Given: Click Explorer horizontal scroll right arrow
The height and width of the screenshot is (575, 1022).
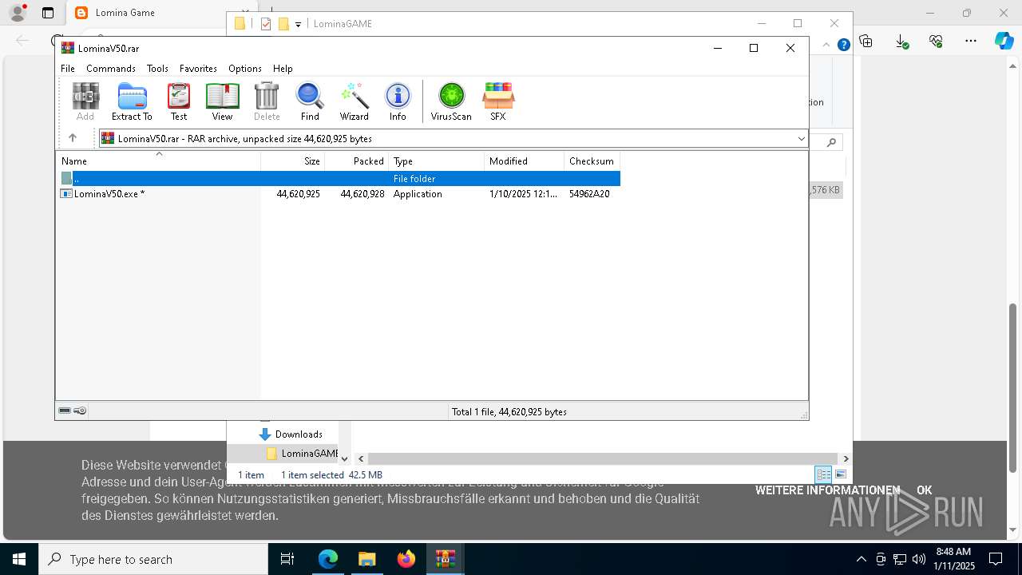Looking at the screenshot, I should [x=846, y=458].
